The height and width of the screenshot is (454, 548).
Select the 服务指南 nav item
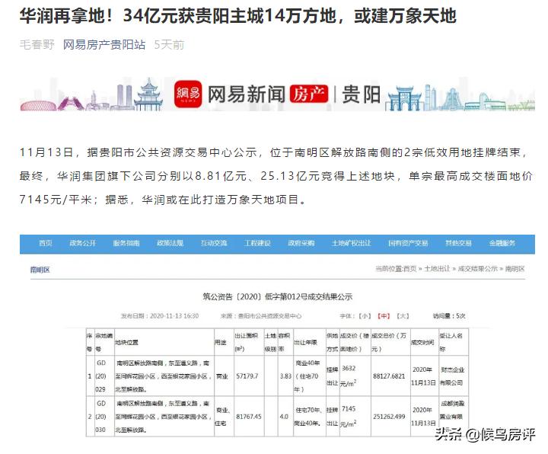point(126,243)
